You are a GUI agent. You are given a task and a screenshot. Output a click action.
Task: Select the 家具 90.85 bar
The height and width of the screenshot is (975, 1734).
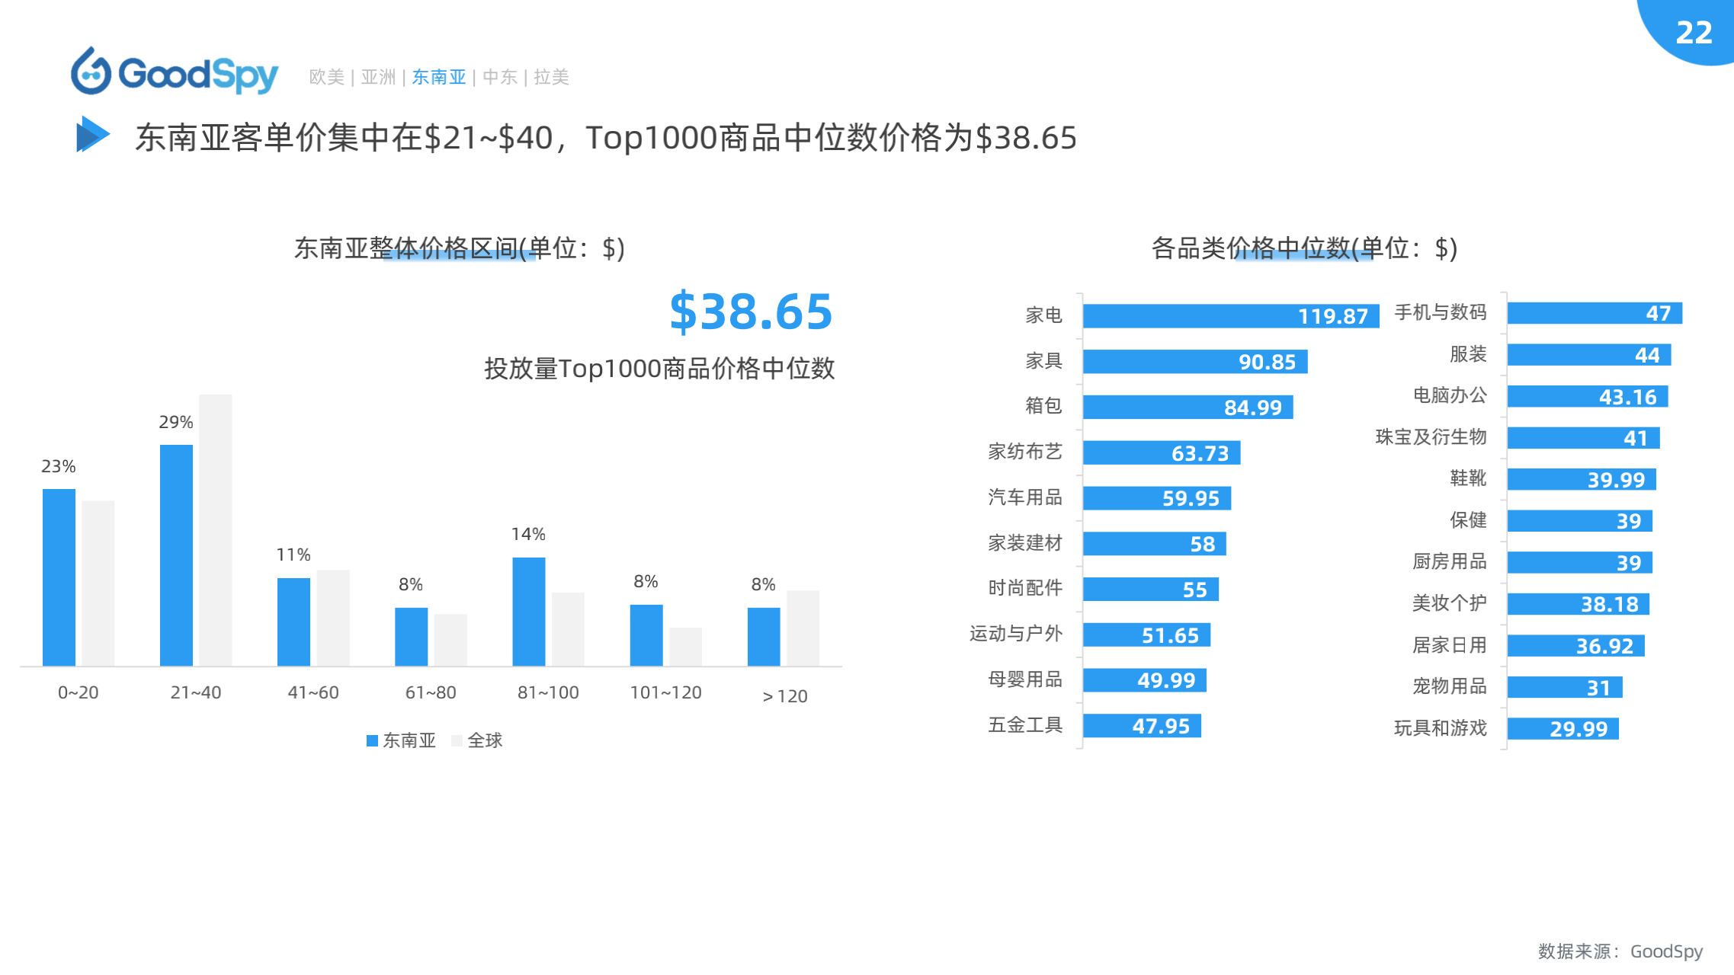(1194, 362)
